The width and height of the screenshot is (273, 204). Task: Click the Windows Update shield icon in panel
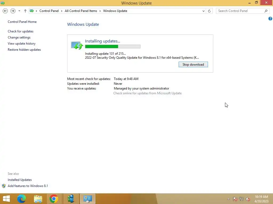coord(77,45)
